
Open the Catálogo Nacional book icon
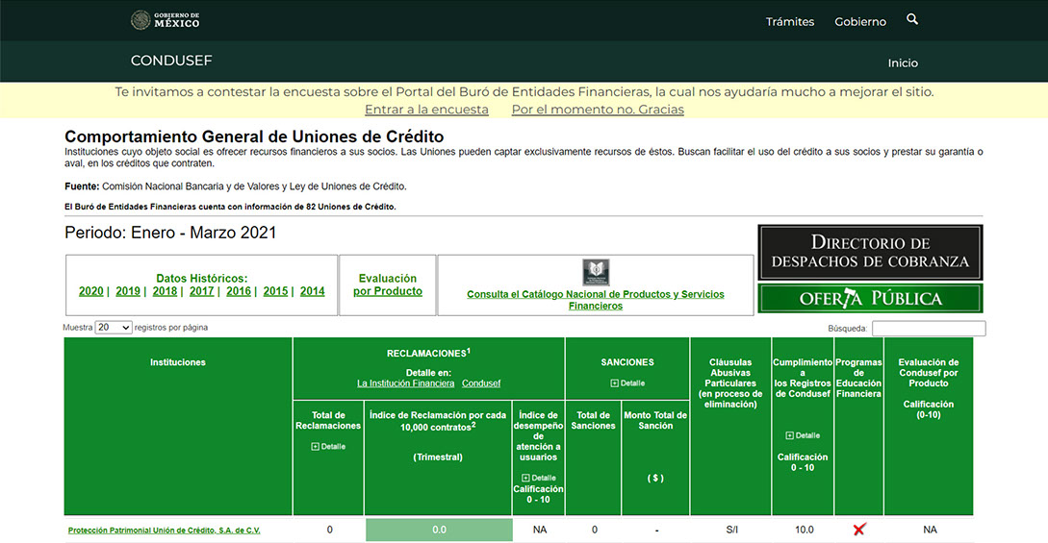click(x=596, y=272)
